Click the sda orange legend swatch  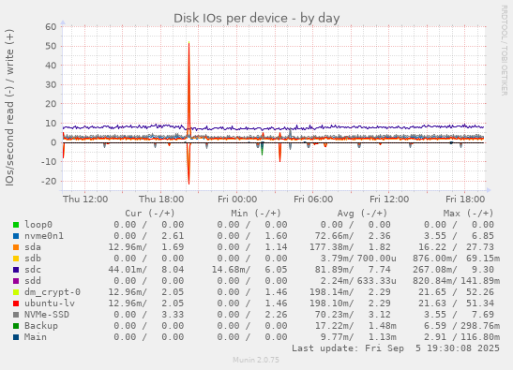(x=16, y=247)
